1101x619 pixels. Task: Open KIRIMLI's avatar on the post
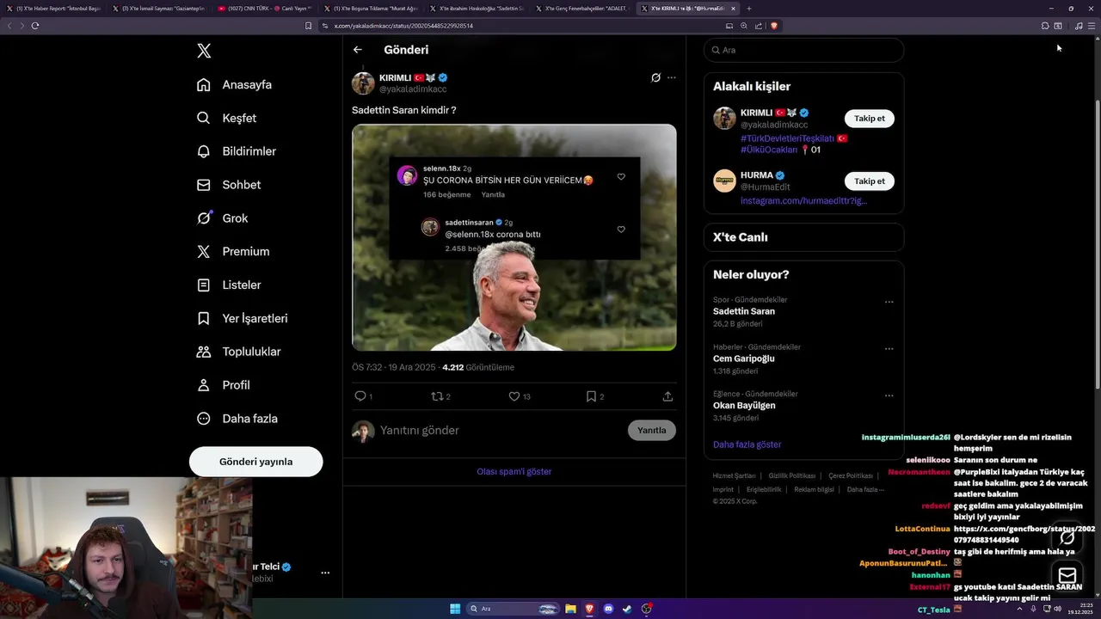click(x=363, y=83)
